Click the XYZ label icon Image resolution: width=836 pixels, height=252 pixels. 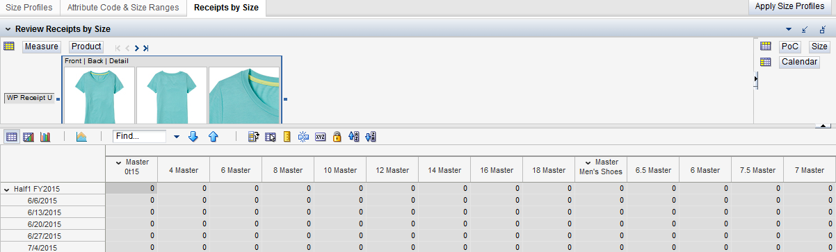click(320, 137)
